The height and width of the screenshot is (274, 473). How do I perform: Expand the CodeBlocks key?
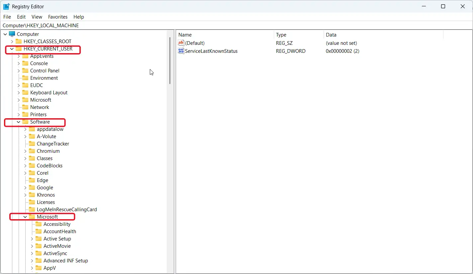25,166
